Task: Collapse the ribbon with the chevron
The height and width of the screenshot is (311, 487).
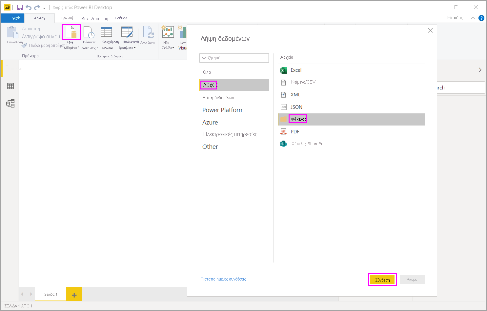Action: tap(473, 18)
